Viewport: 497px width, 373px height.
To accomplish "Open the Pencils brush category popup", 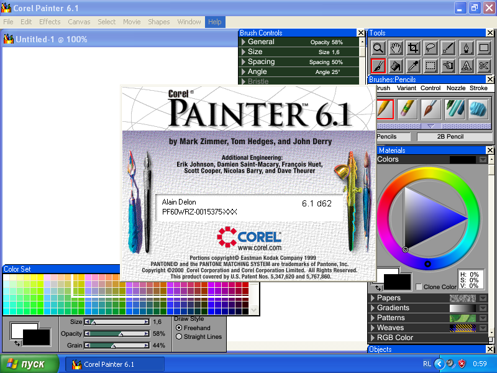I will coord(393,137).
